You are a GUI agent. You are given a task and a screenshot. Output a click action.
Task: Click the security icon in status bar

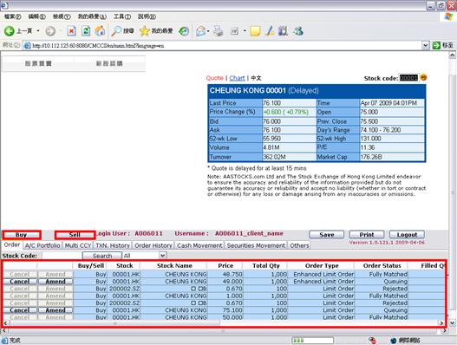point(372,341)
